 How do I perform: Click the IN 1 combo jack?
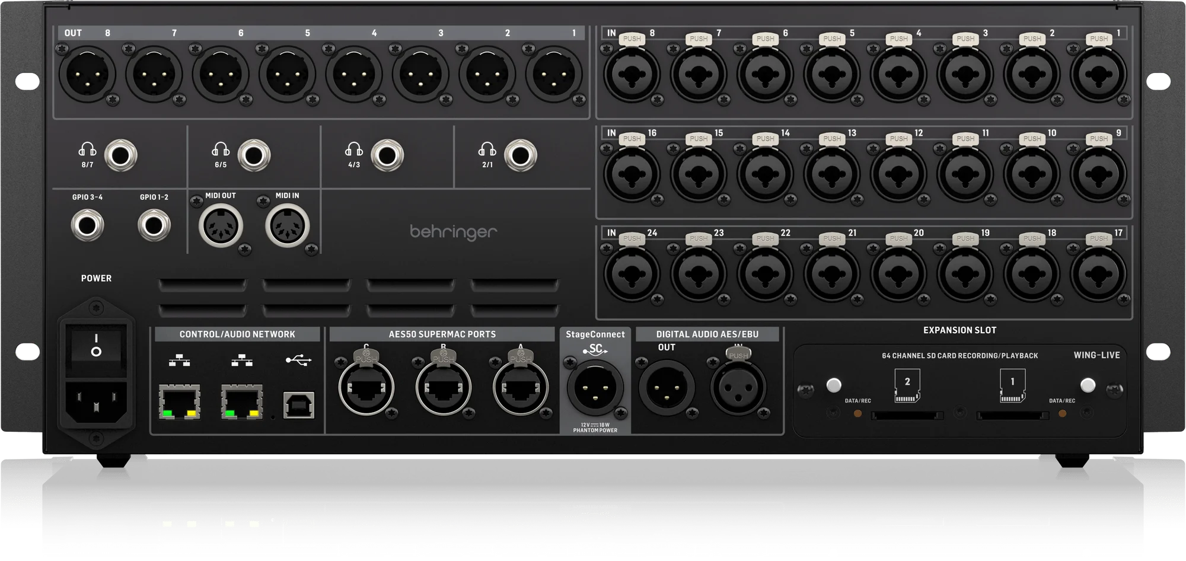(1098, 75)
